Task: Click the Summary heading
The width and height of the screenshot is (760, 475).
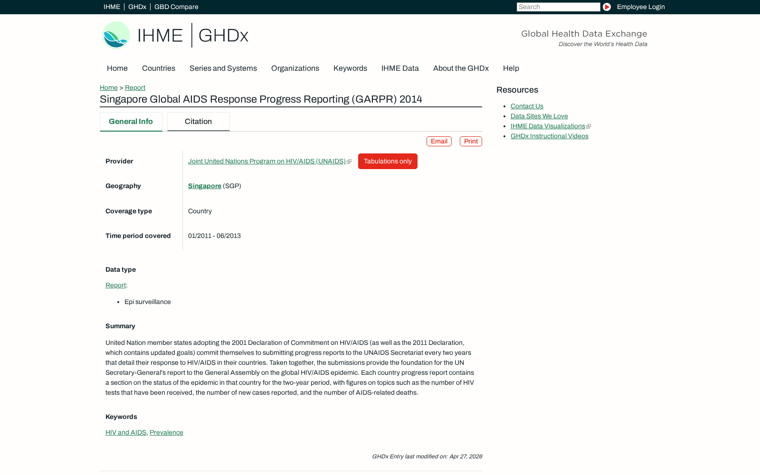Action: [x=120, y=326]
